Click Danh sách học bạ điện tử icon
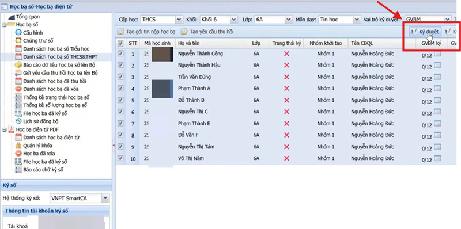The image size is (461, 229). (x=18, y=137)
